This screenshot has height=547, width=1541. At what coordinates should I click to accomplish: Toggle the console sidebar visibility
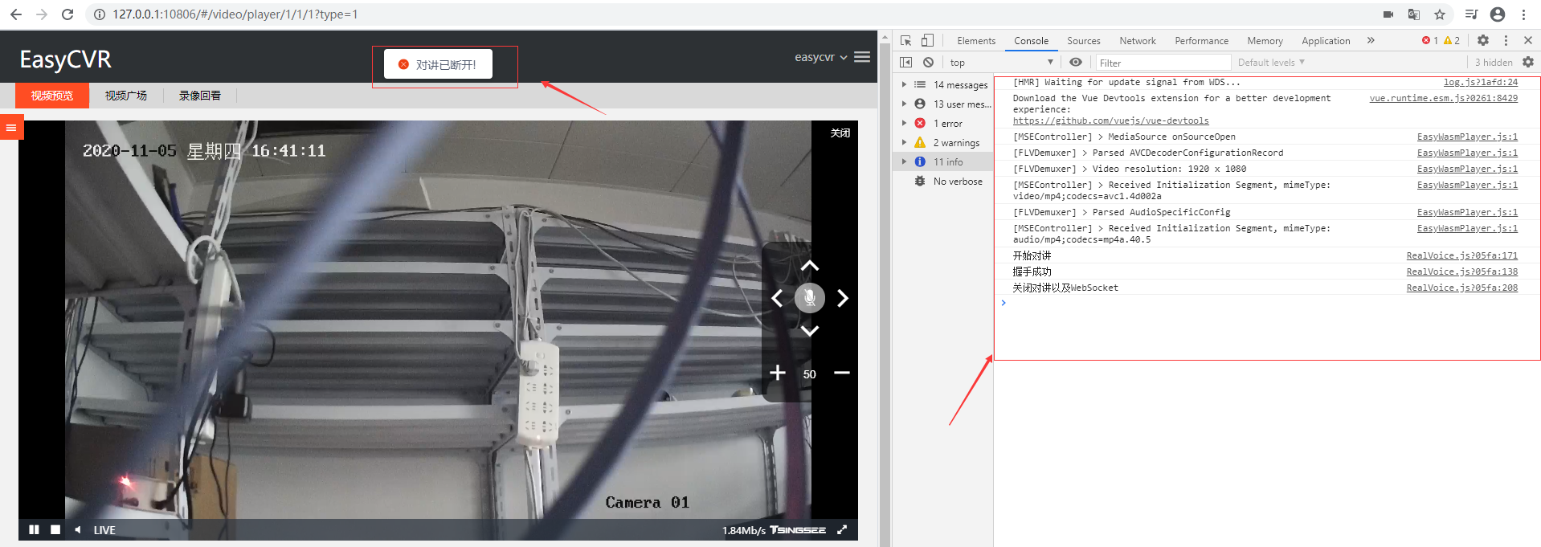pos(905,62)
